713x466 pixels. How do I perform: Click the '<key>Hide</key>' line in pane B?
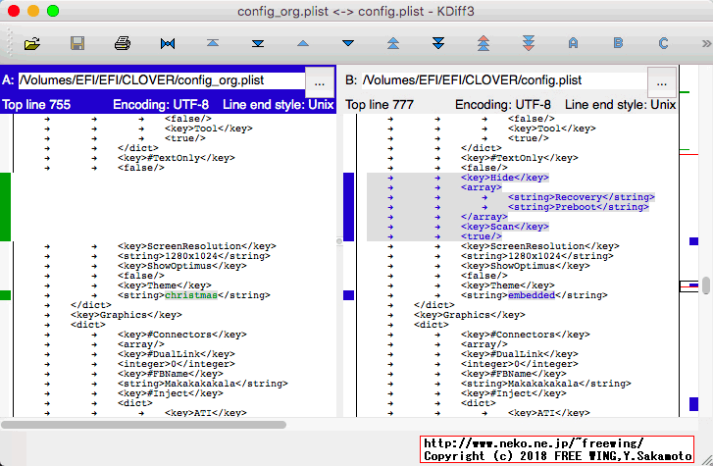(505, 178)
